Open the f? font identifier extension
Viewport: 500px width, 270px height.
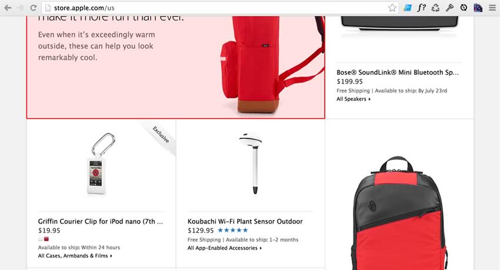click(421, 8)
